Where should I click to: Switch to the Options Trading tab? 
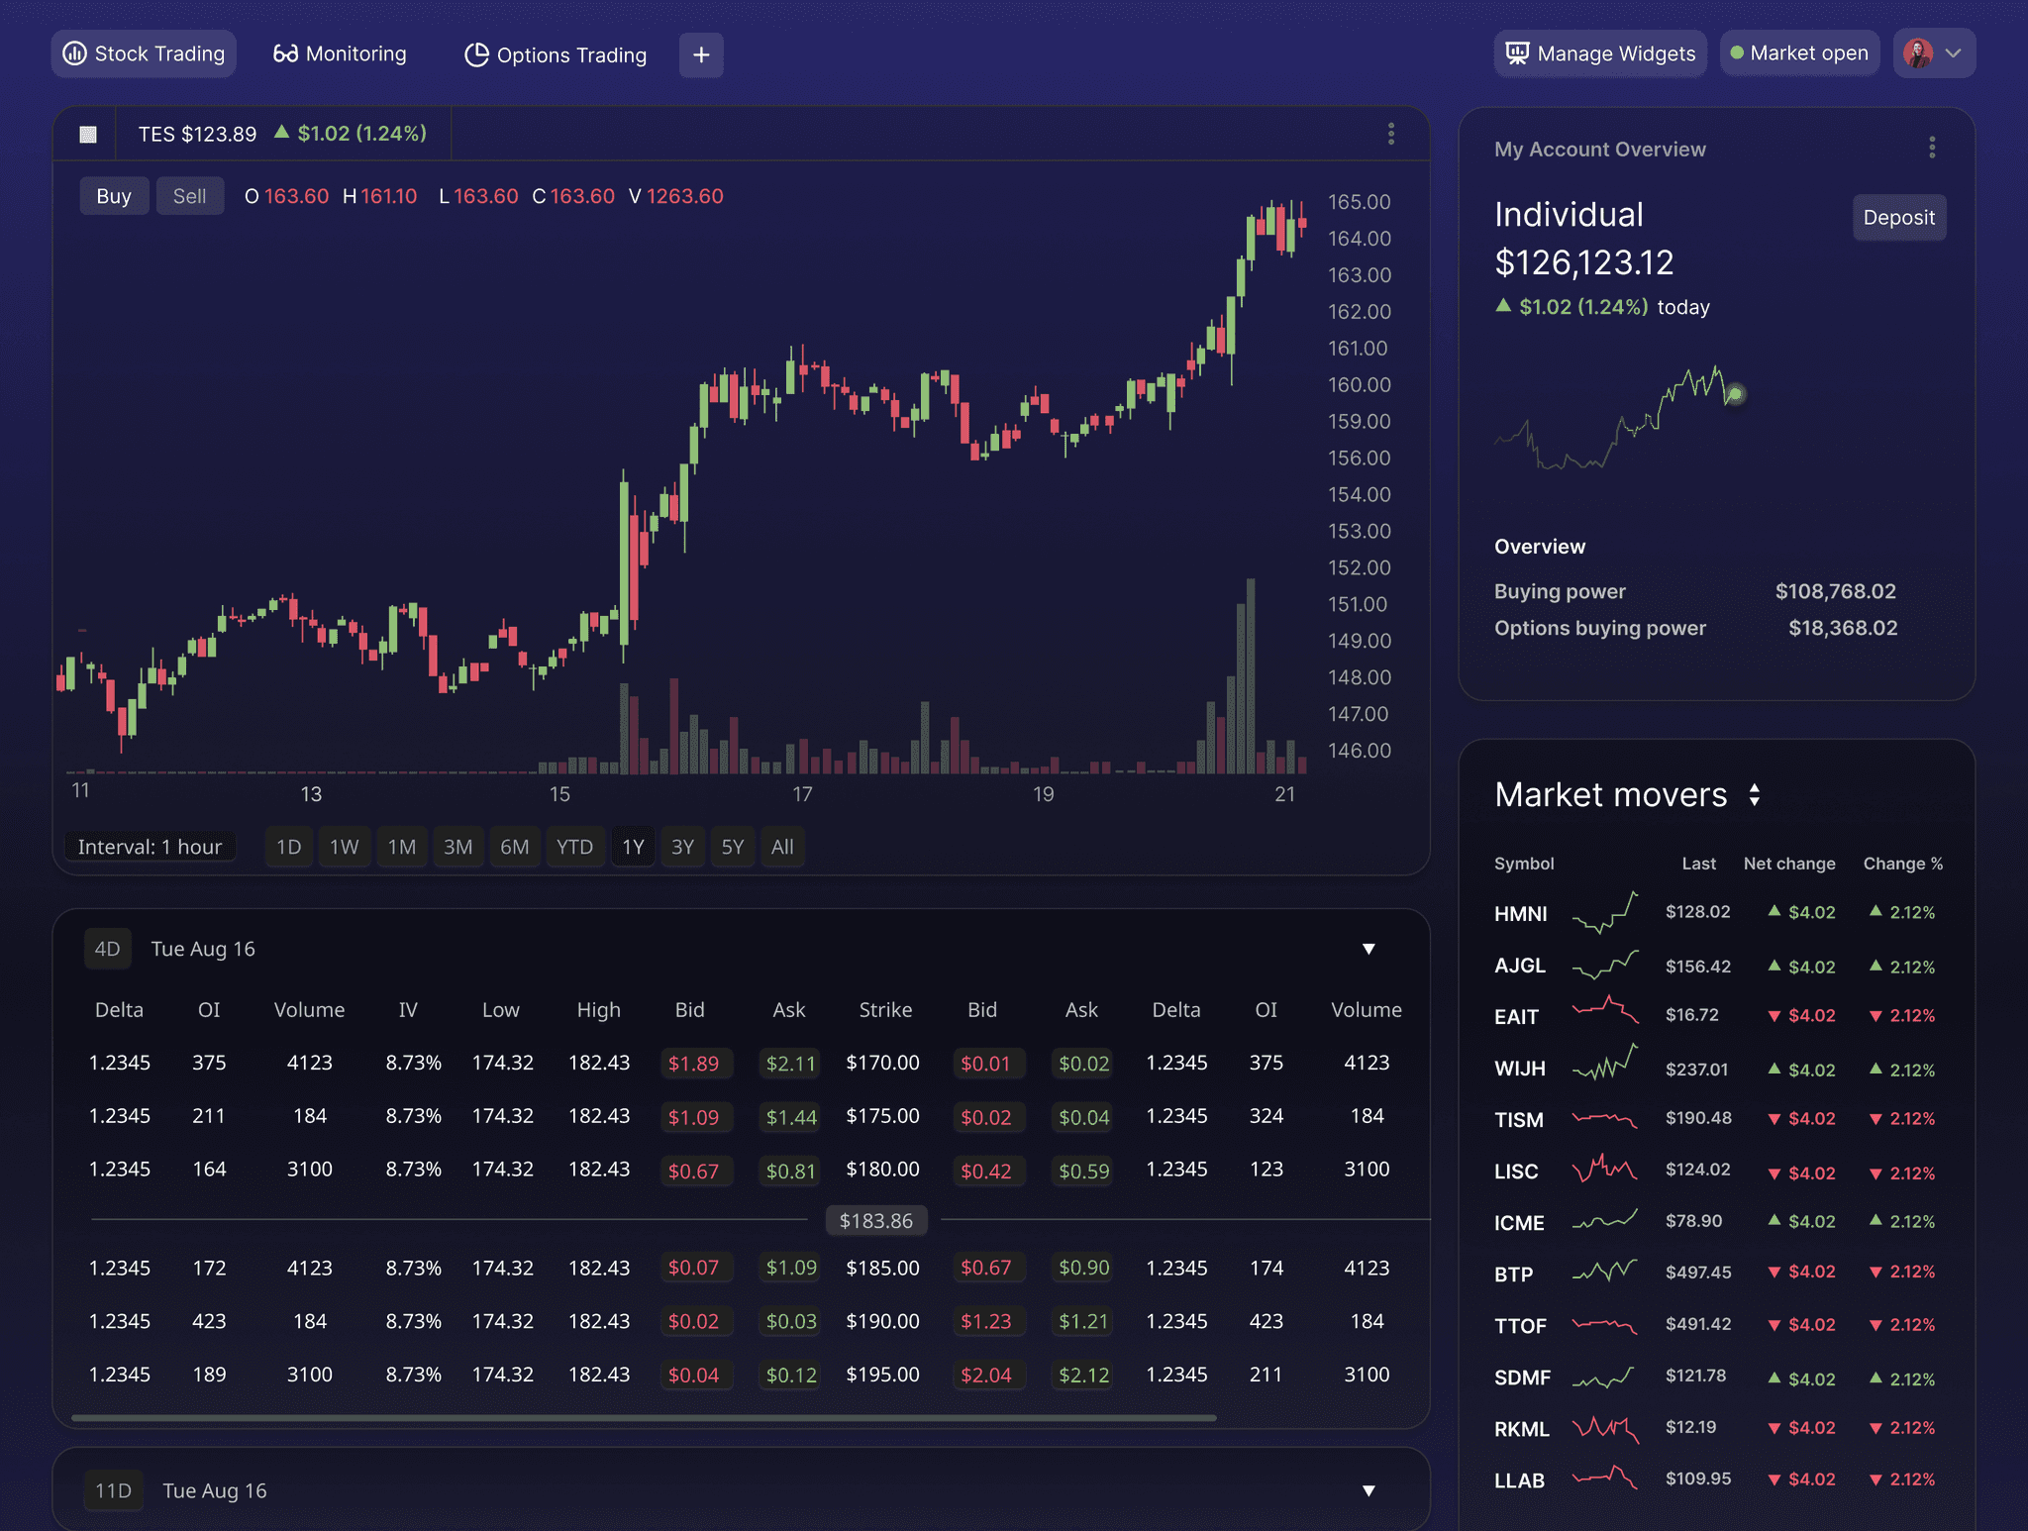(556, 54)
